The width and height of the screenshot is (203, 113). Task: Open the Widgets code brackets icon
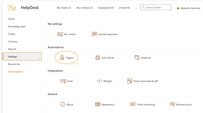click(100, 81)
